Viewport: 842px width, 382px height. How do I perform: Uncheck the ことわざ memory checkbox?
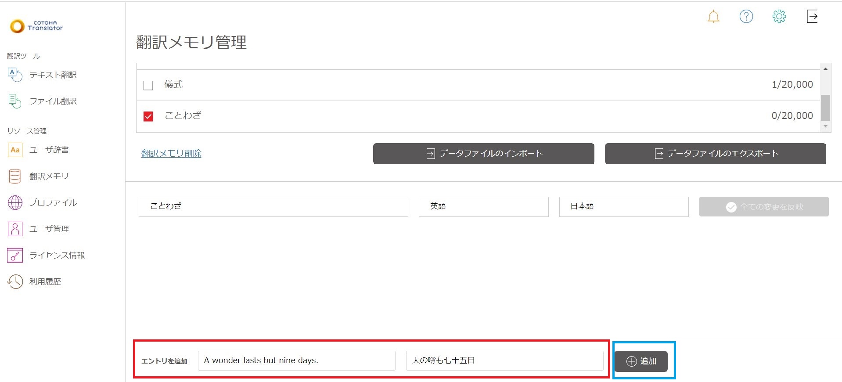[148, 116]
